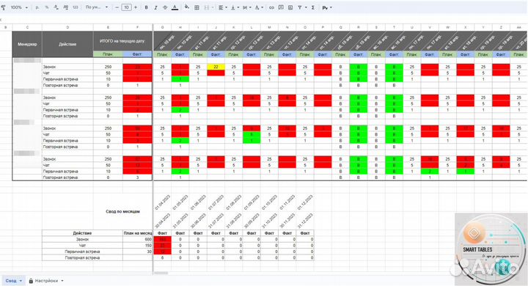
Task: Open the font family dropdown
Action: point(97,7)
